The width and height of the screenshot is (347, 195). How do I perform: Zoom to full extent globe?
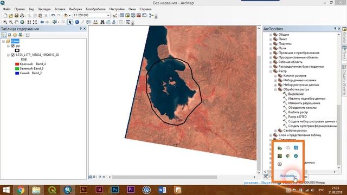coord(22,22)
